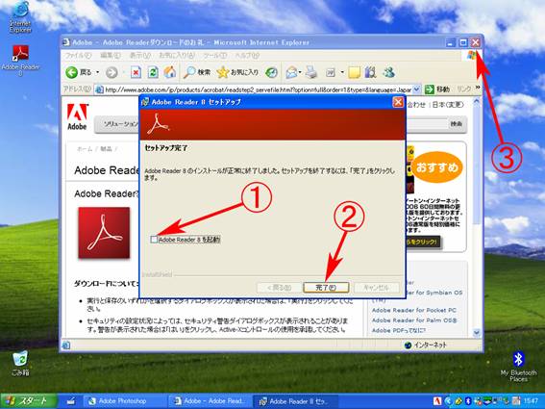This screenshot has width=545, height=409.
Task: Open the ファイル (File) menu in IE
Action: coord(78,56)
